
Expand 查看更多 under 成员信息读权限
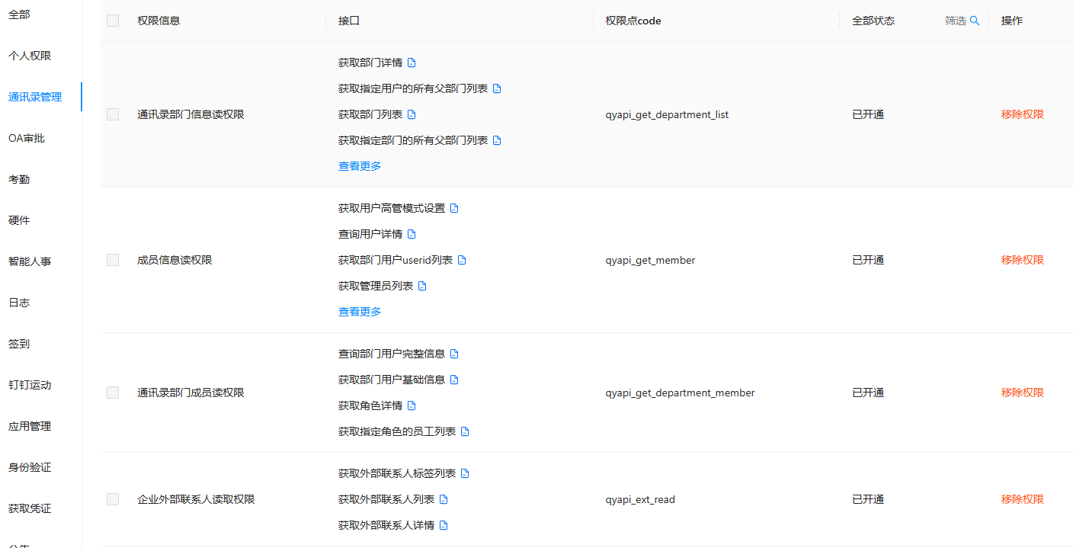tap(359, 311)
